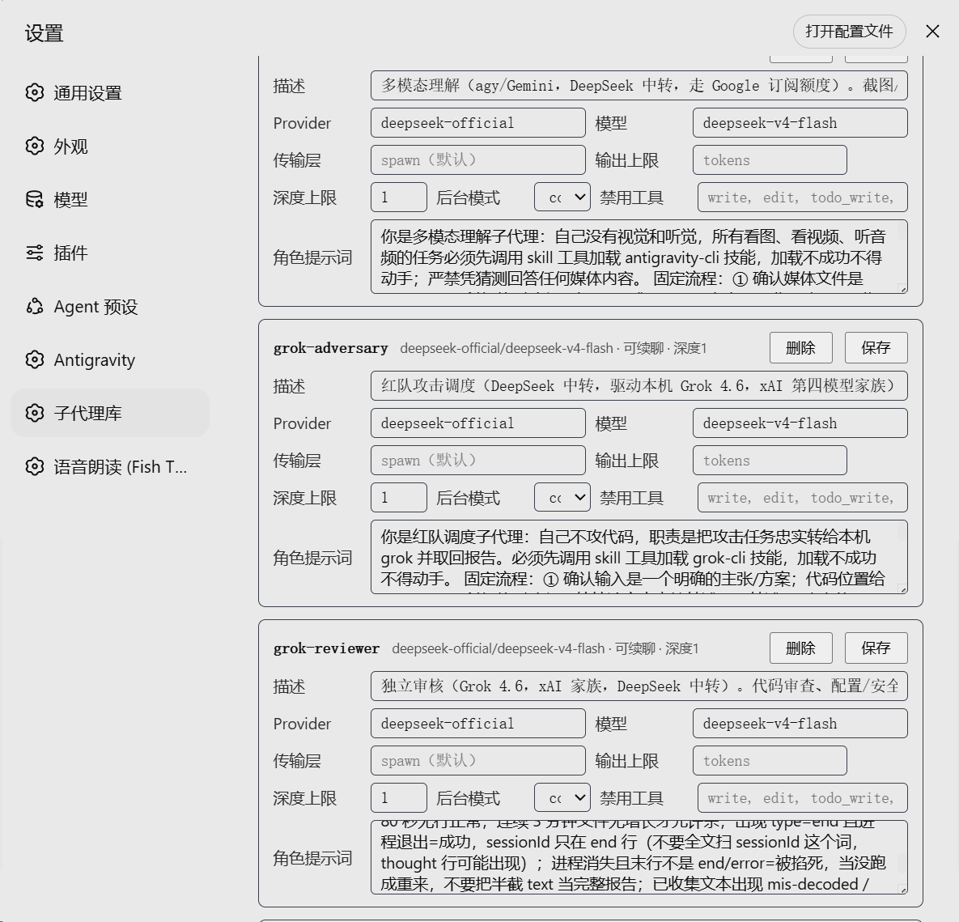959x922 pixels.
Task: Click grok-adversary Provider field
Action: tap(477, 423)
